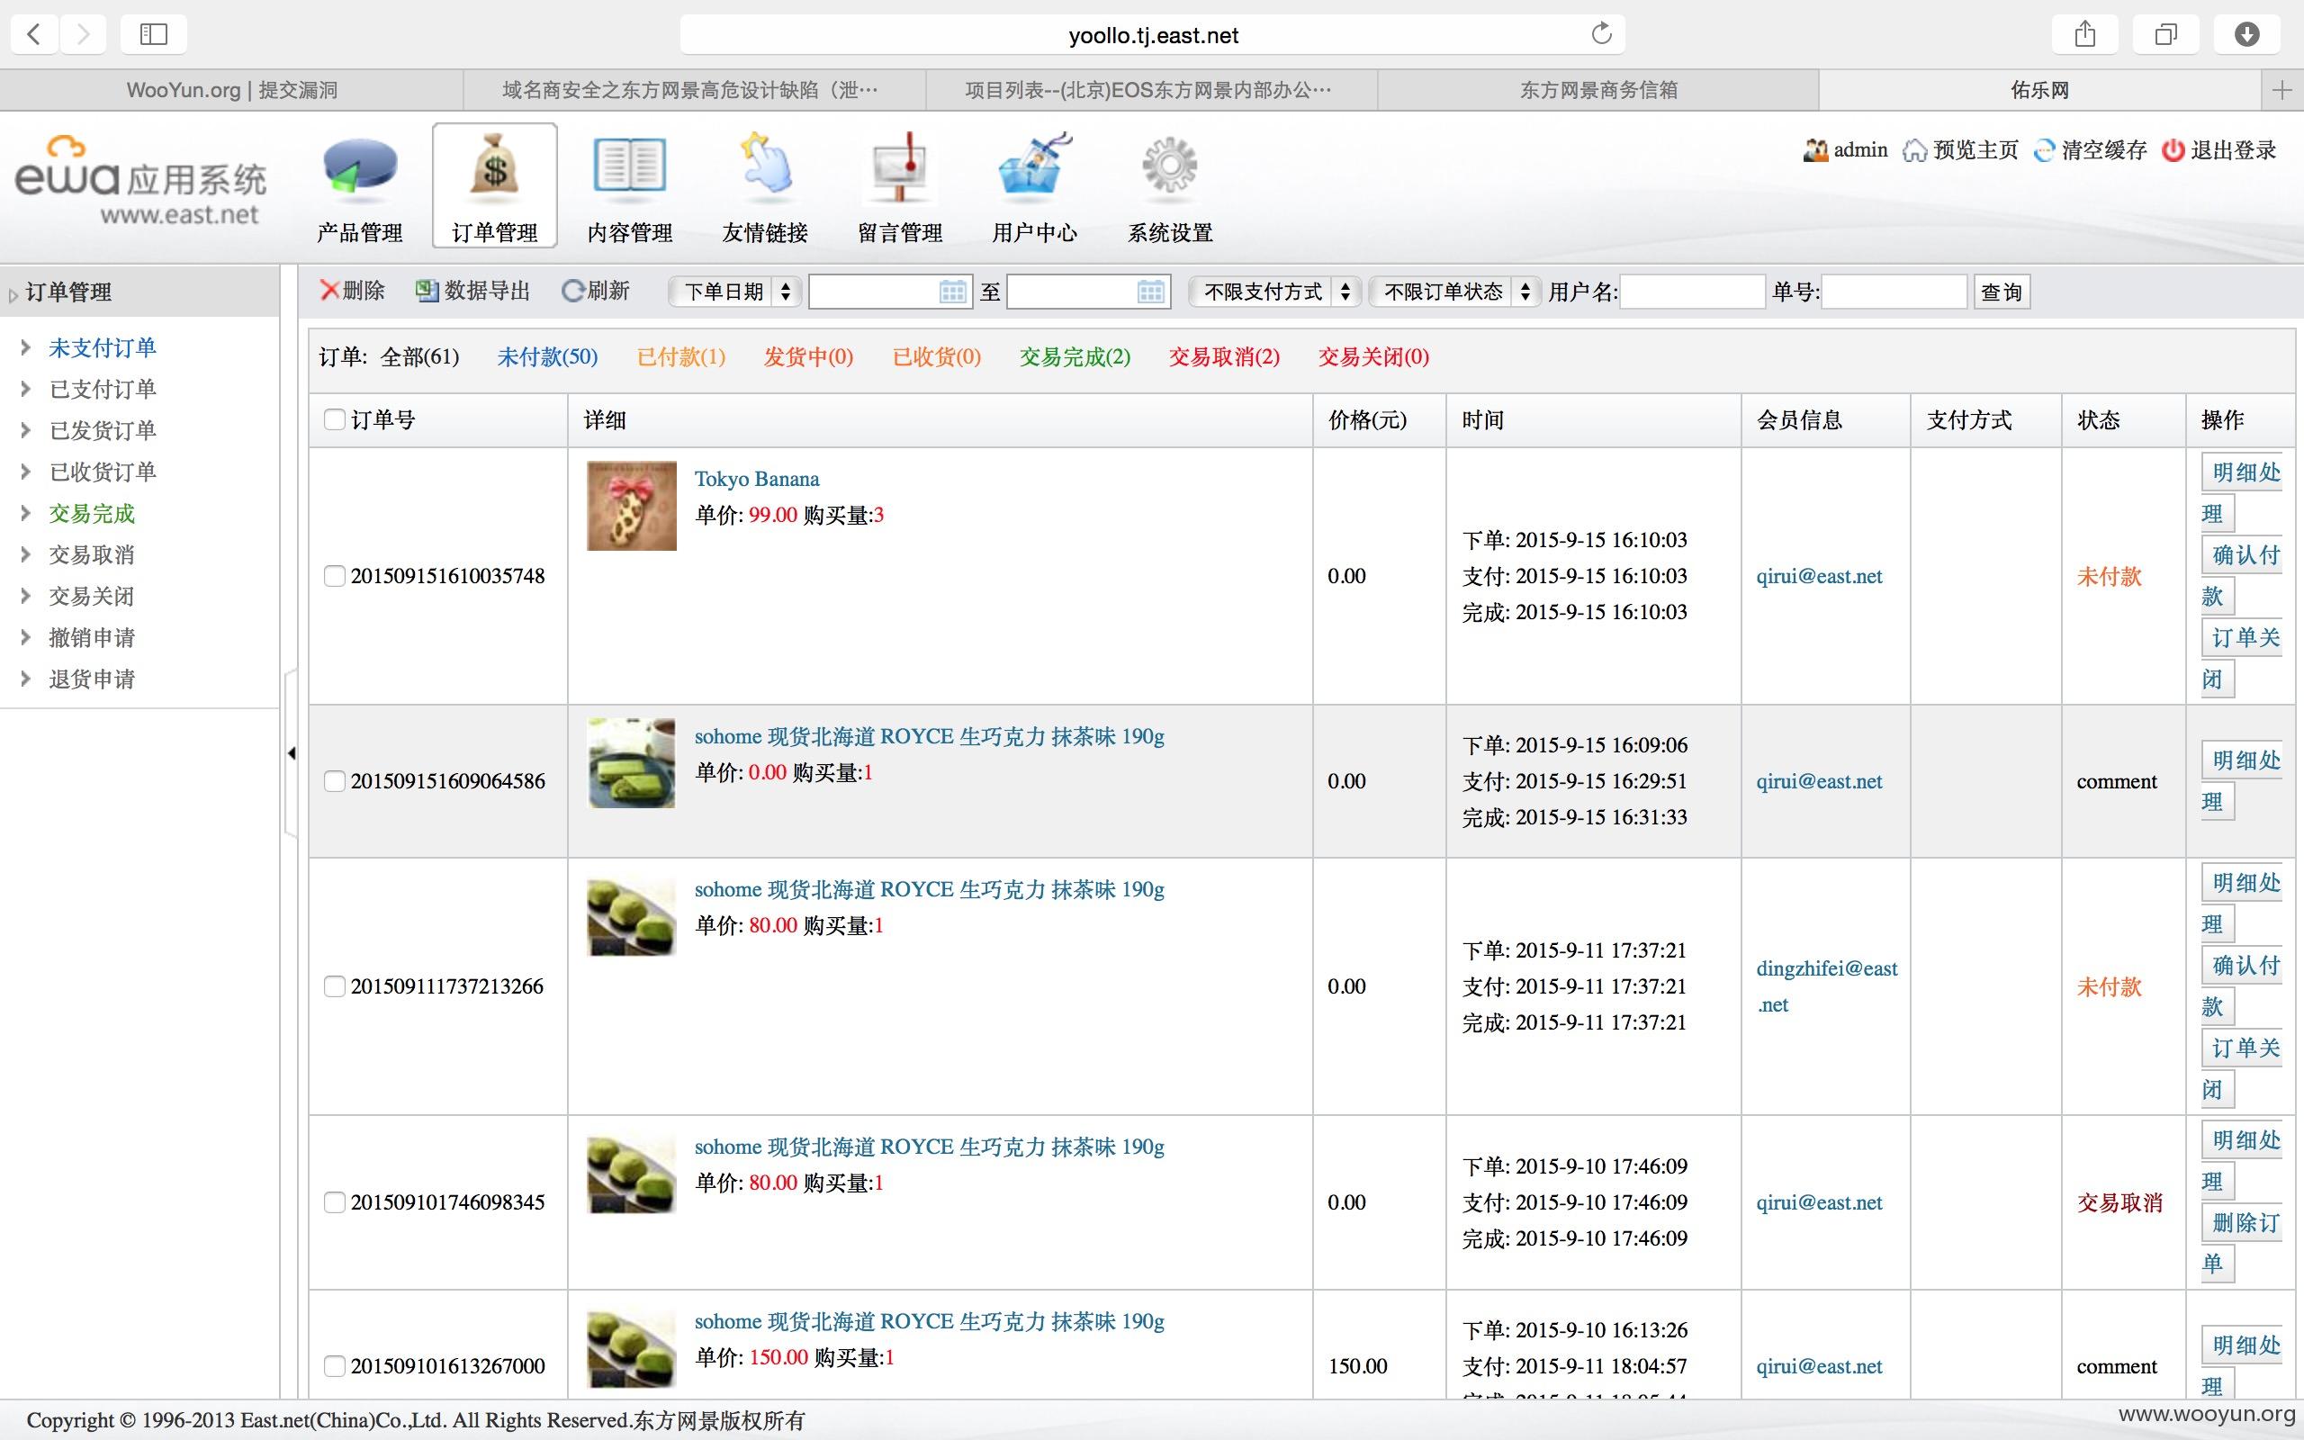This screenshot has height=1440, width=2304.
Task: Open the 内容管理 book icon
Action: (629, 166)
